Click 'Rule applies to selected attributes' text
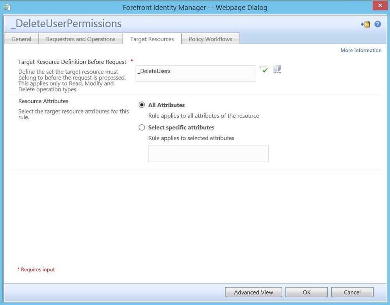Image resolution: width=390 pixels, height=305 pixels. [191, 138]
